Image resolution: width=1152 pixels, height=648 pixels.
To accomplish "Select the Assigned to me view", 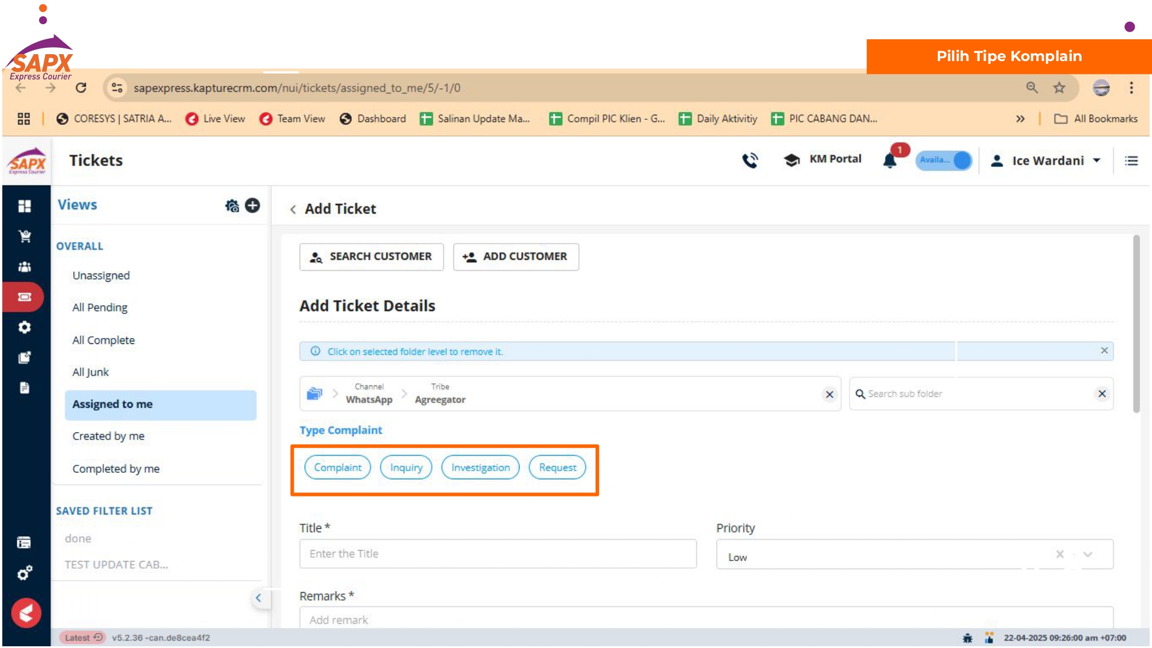I will point(161,404).
